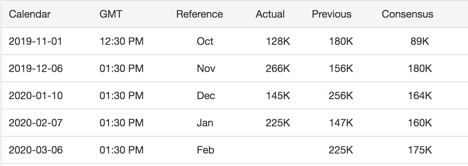Click the Reference column header
The width and height of the screenshot is (468, 166).
click(199, 14)
